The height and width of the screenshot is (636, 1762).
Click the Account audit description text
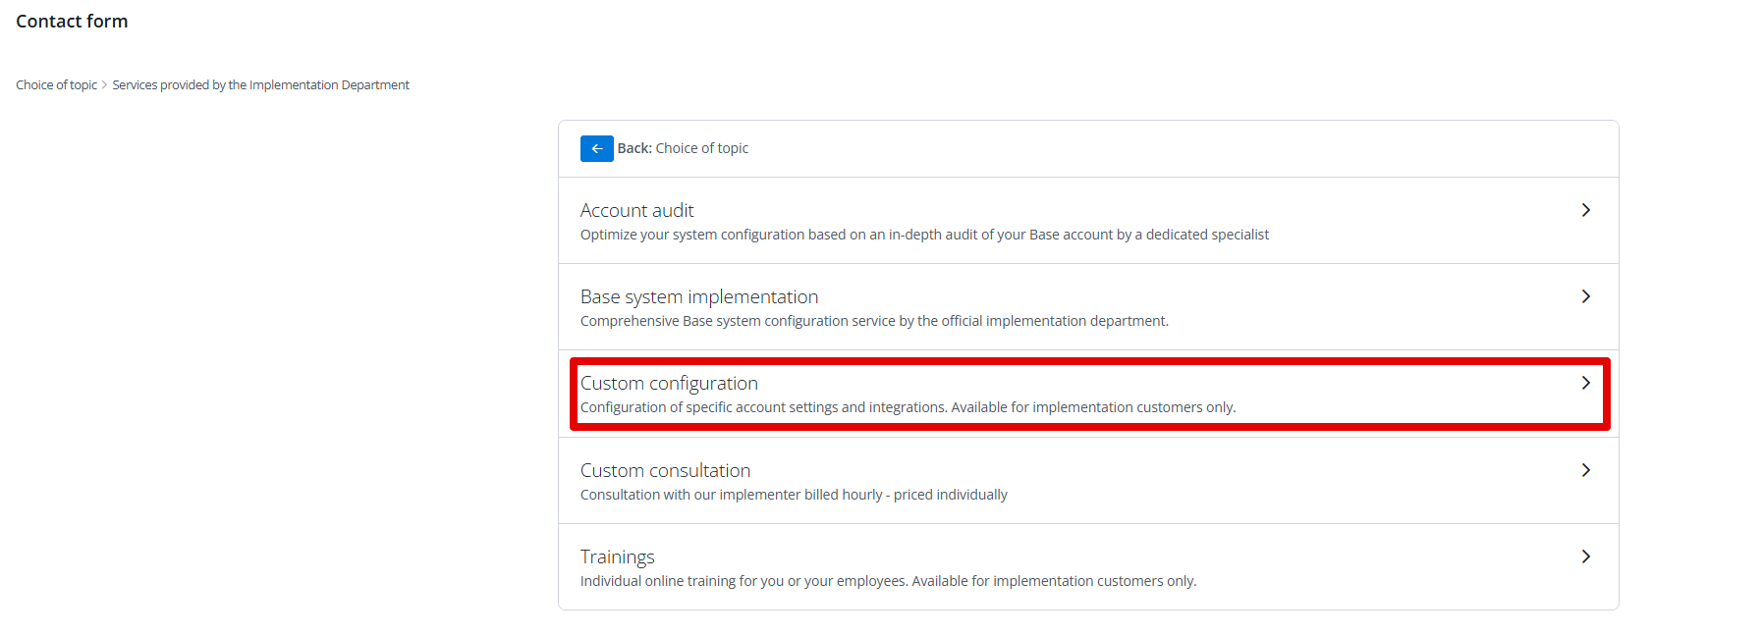pos(923,235)
